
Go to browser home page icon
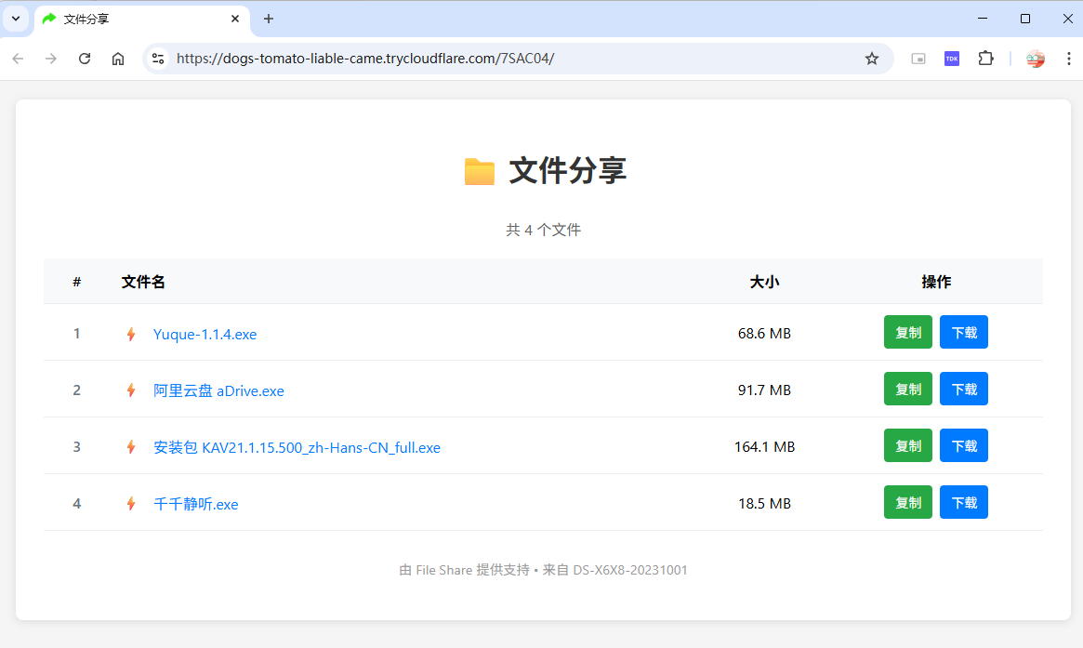click(x=118, y=59)
